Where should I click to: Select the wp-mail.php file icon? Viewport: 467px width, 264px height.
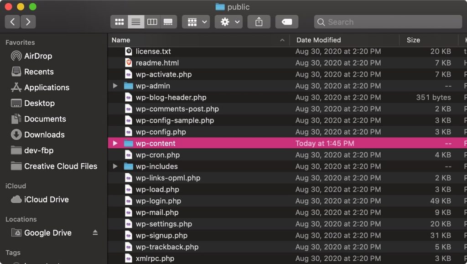pyautogui.click(x=128, y=212)
